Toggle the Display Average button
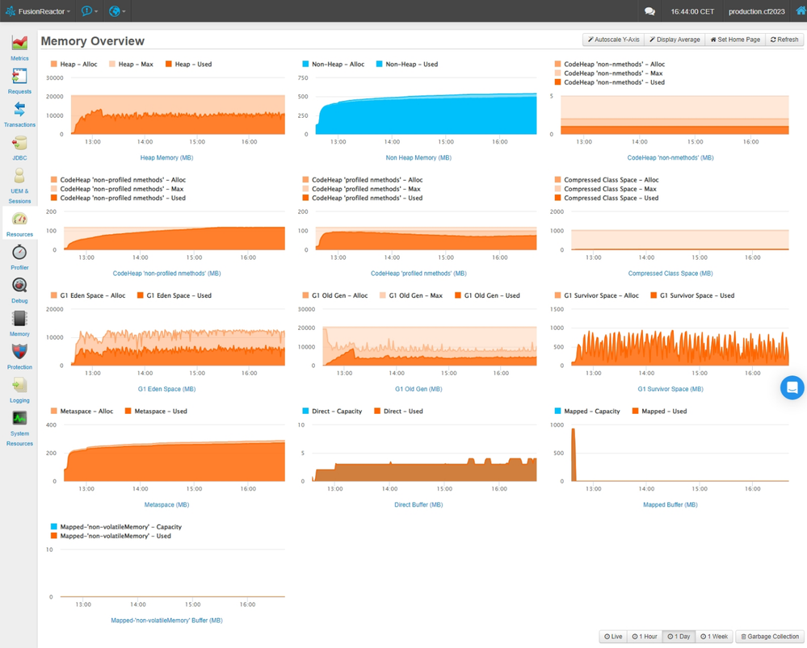This screenshot has width=807, height=648. (x=675, y=40)
